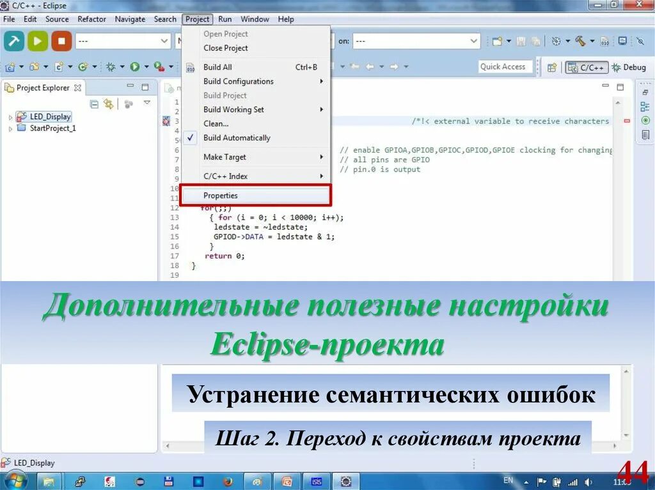Expand the LED_Display project tree node
Viewport: 655px width, 490px height.
[10, 118]
